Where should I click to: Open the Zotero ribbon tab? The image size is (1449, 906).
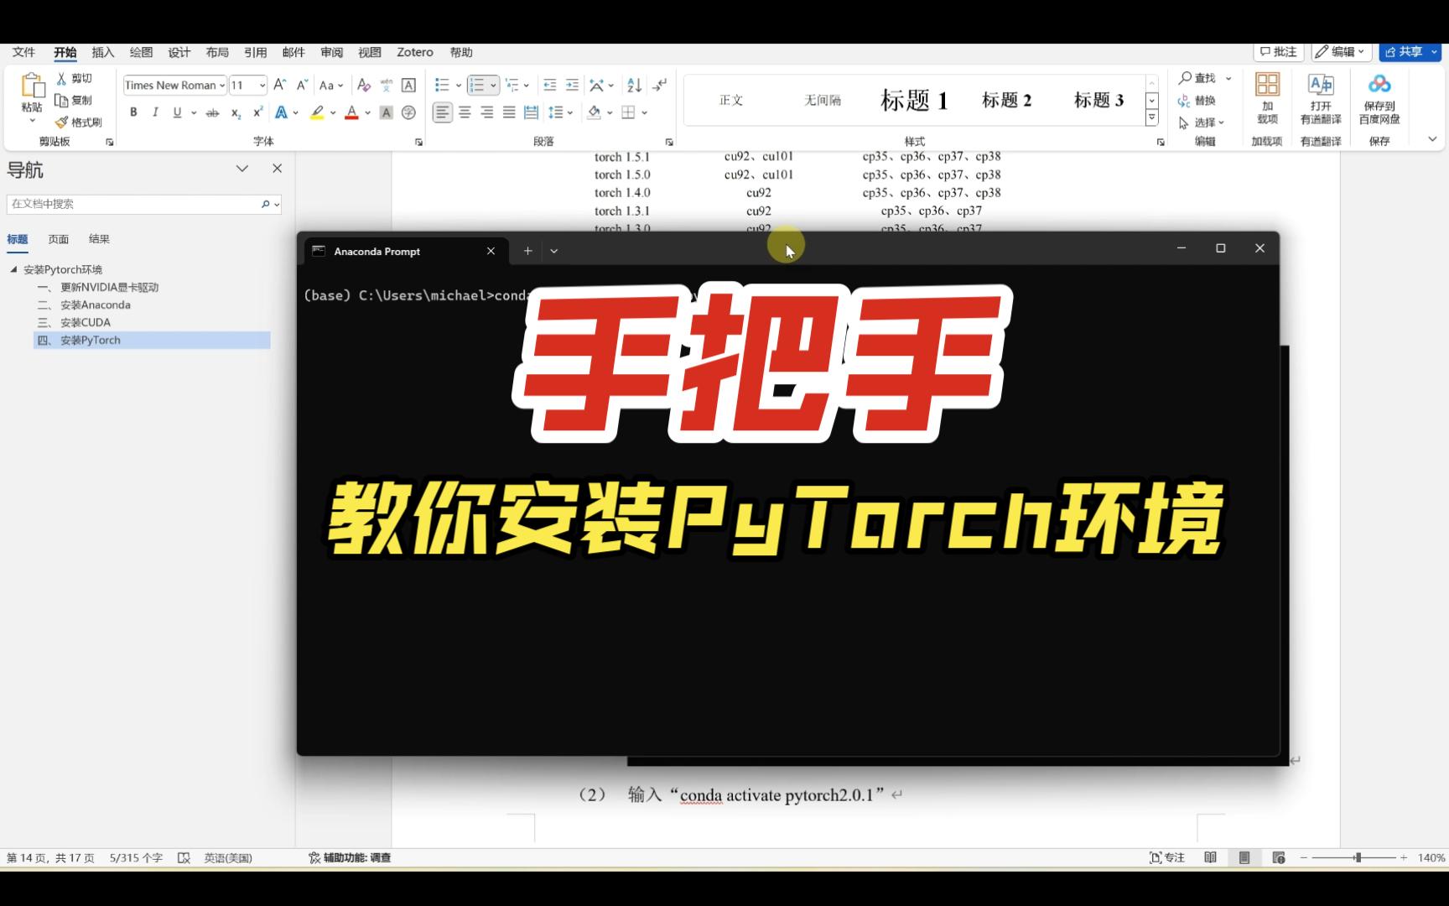[415, 52]
